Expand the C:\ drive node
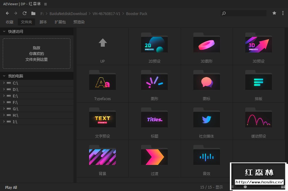 point(4,83)
